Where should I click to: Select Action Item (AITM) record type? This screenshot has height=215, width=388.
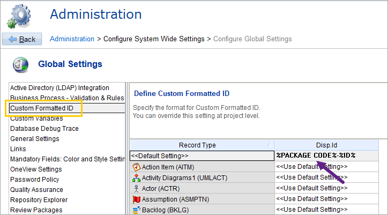click(x=202, y=167)
